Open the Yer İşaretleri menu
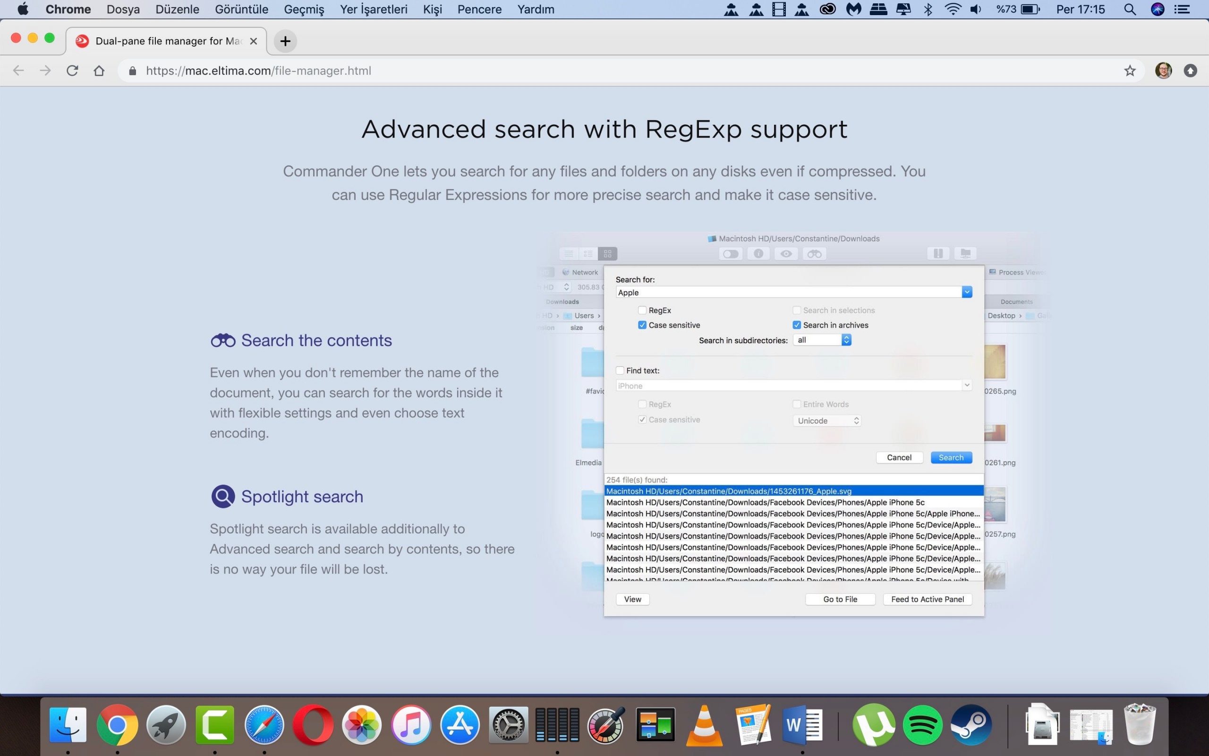Viewport: 1209px width, 756px height. click(x=373, y=9)
